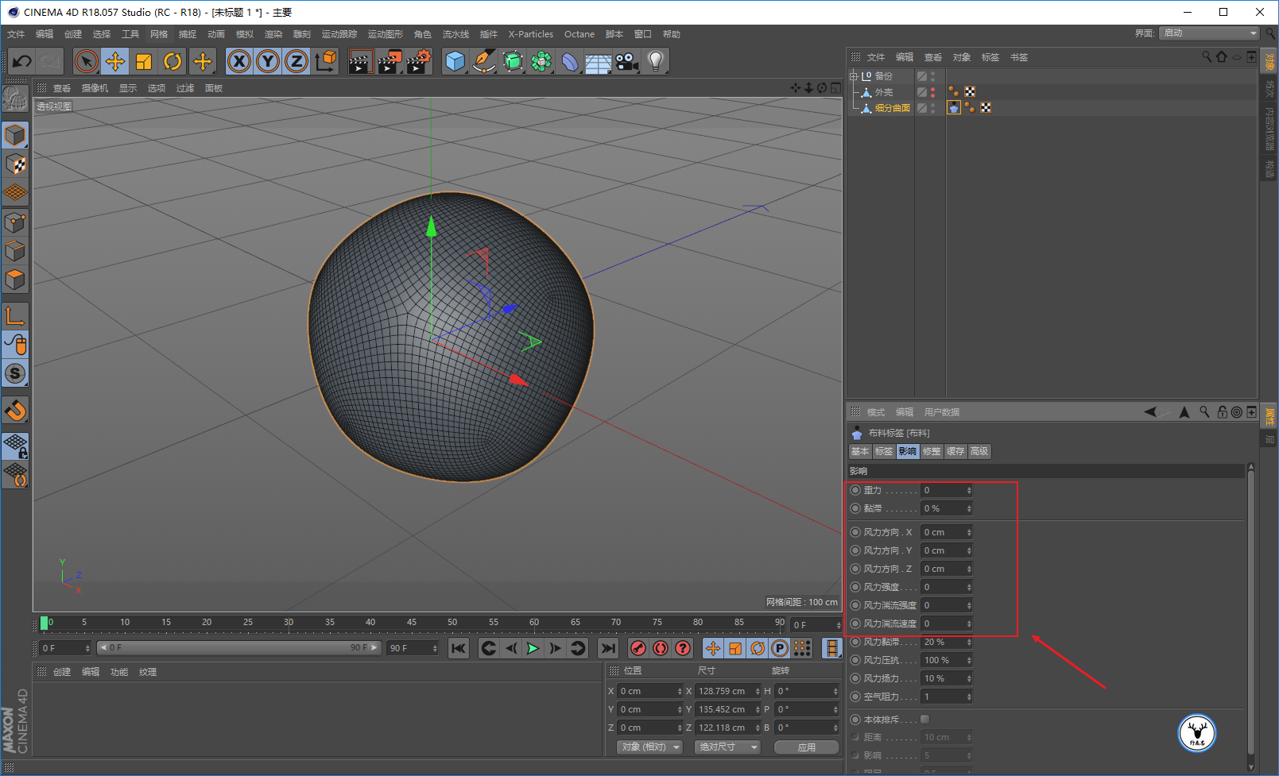Image resolution: width=1279 pixels, height=776 pixels.
Task: Click the X size stepper arrows
Action: click(758, 691)
